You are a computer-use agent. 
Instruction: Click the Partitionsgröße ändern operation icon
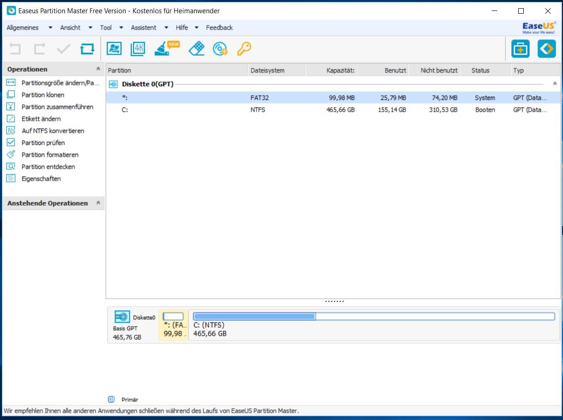11,83
